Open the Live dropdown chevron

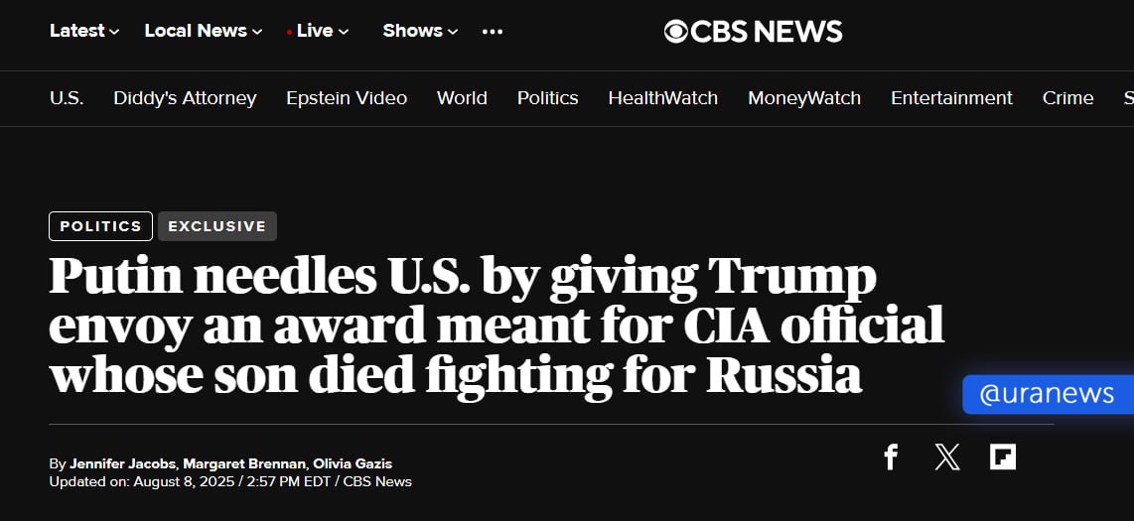[x=344, y=32]
